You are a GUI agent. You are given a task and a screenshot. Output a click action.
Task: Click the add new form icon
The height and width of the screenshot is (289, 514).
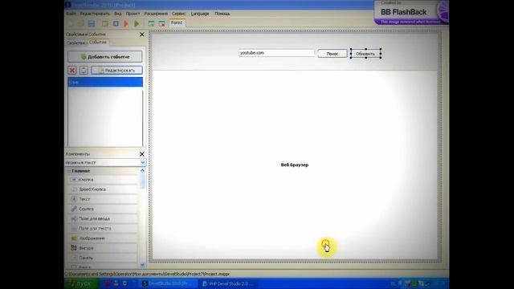[x=151, y=23]
